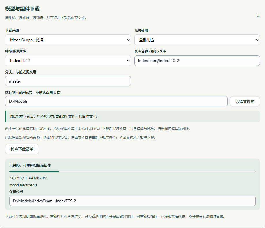Screen dimensions: 265x228
Task: Click the 仓库名称 IndexTeam/IndexTTS-2 field
Action: [197, 61]
